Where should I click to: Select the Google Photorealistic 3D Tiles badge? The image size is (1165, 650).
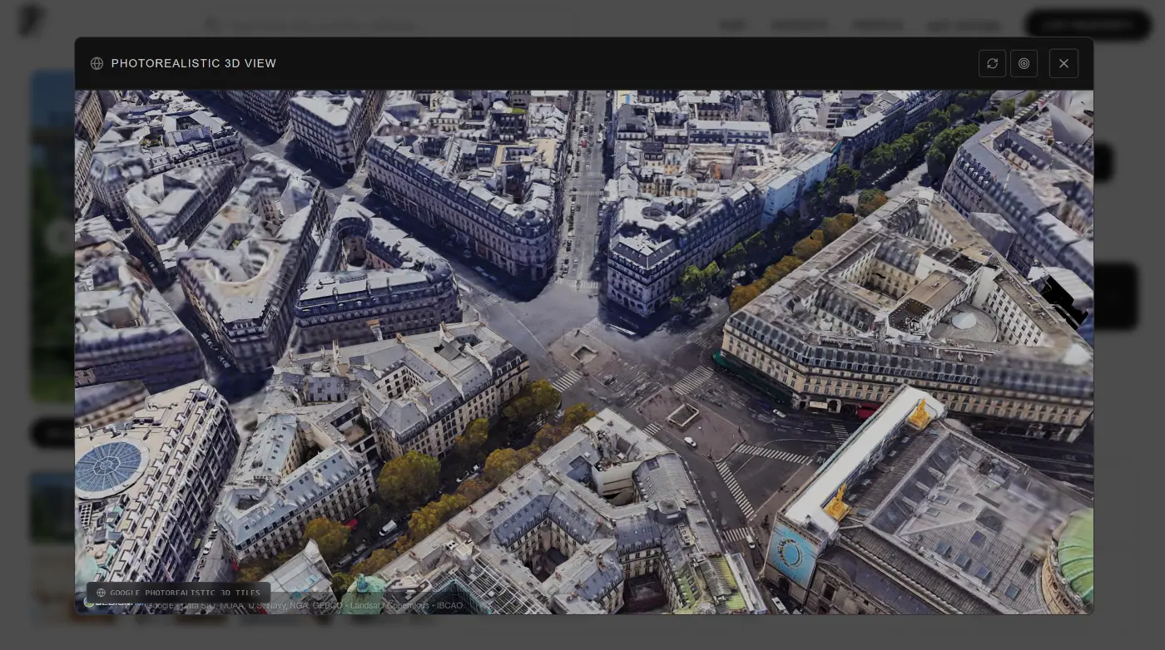pos(178,593)
